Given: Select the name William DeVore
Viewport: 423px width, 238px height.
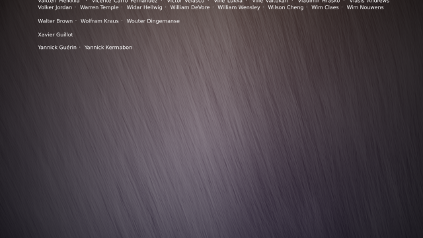Looking at the screenshot, I should pyautogui.click(x=190, y=7).
